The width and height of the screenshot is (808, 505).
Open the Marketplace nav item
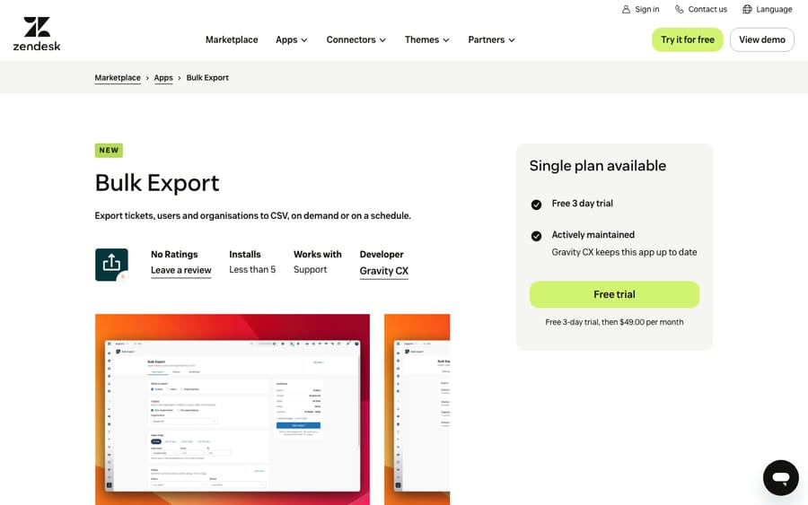[232, 39]
